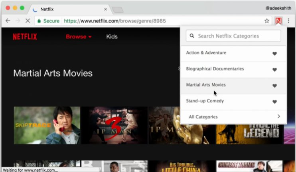Close the Netflix browser tab
Screen dimensions: 296x172
pyautogui.click(x=106, y=9)
